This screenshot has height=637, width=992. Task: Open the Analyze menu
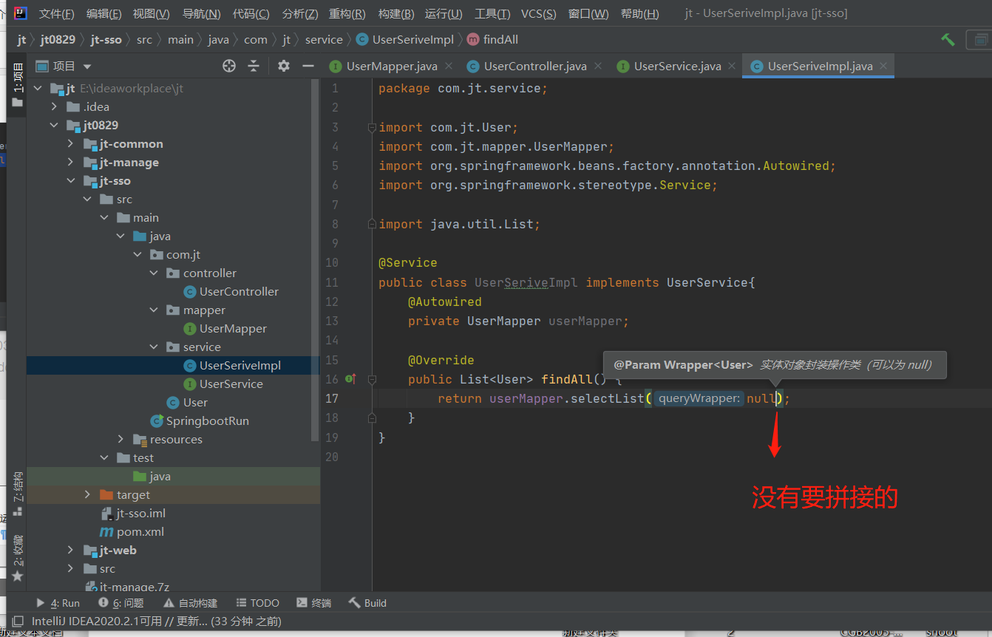point(300,13)
